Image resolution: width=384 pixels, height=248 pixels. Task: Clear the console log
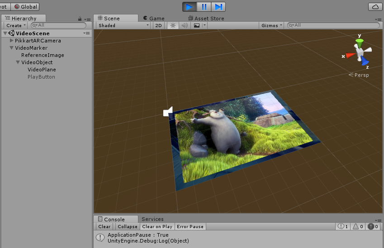(104, 227)
